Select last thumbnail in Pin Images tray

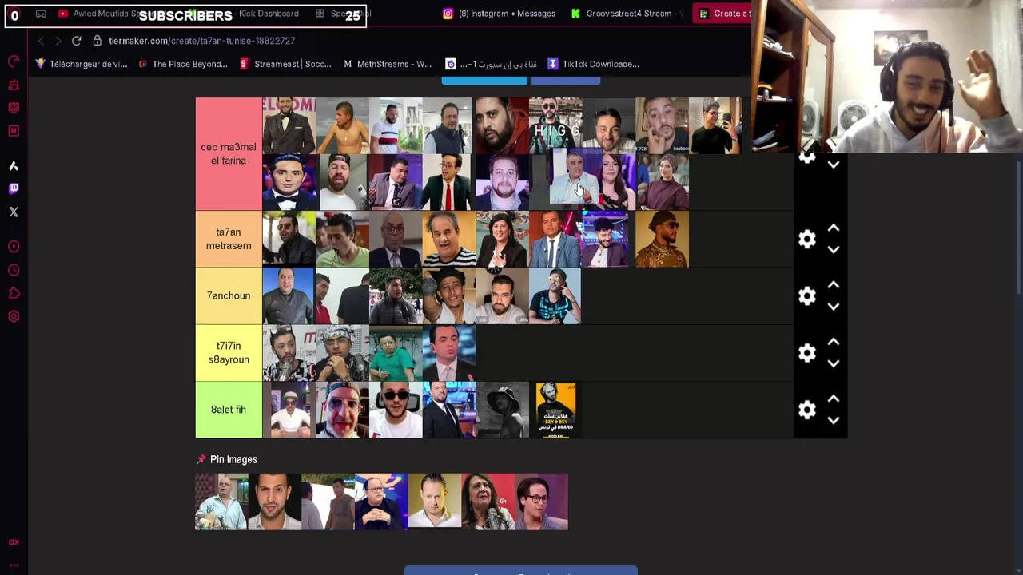[x=542, y=502]
